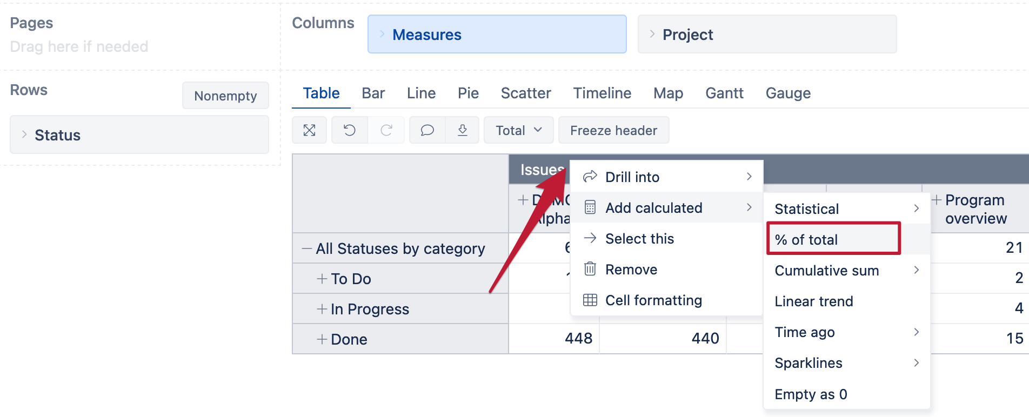
Task: Click the undo arrow icon
Action: point(350,130)
